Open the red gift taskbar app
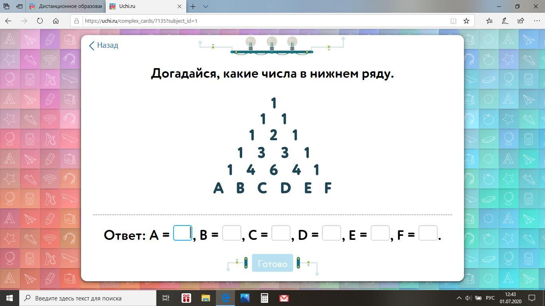This screenshot has width=545, height=306. pos(186,298)
